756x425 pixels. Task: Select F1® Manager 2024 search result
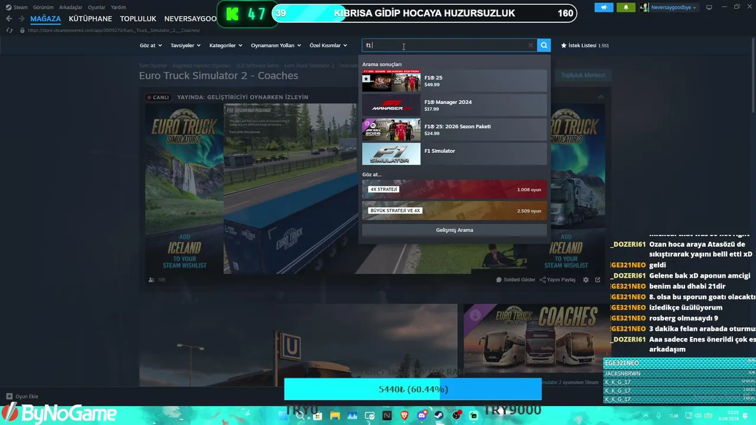point(454,105)
